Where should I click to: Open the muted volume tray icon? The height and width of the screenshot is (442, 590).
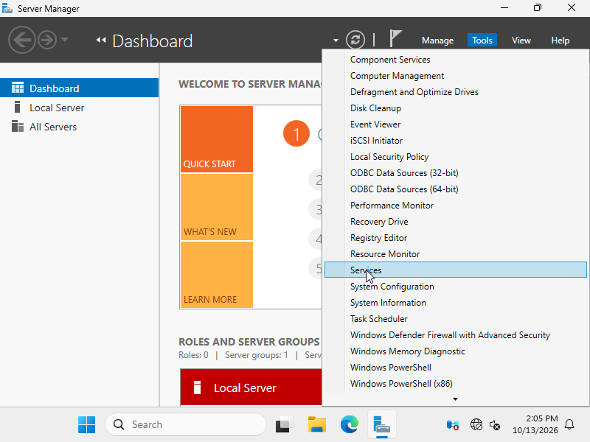point(495,425)
